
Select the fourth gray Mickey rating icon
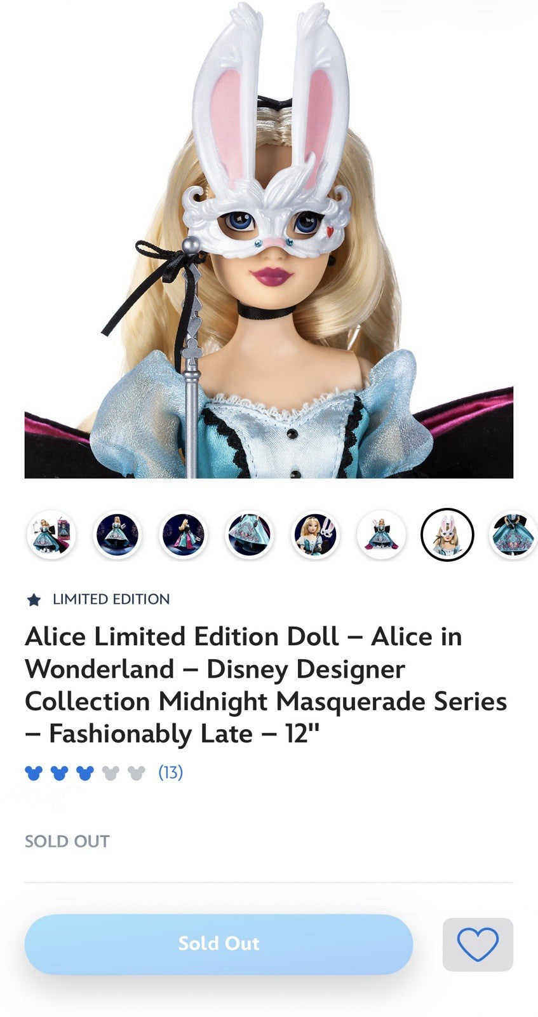[x=111, y=773]
